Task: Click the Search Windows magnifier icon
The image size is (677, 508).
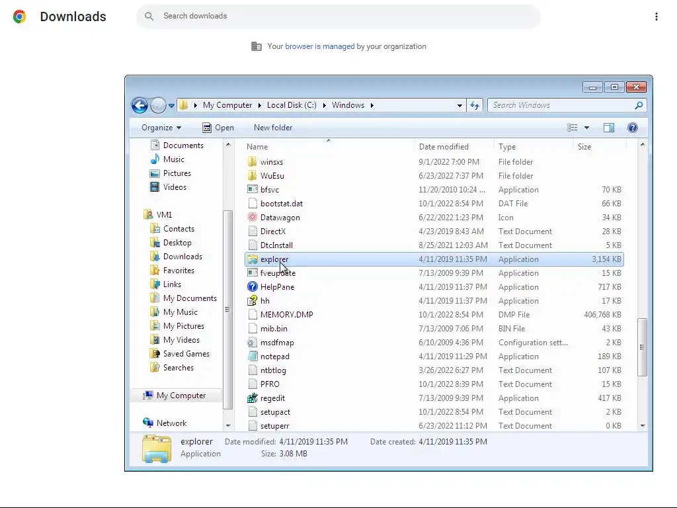Action: click(639, 105)
